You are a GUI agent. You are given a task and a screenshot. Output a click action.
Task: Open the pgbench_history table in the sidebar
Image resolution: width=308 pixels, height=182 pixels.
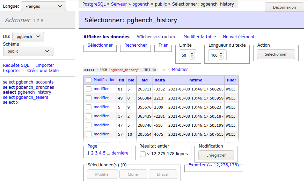pos(34,92)
